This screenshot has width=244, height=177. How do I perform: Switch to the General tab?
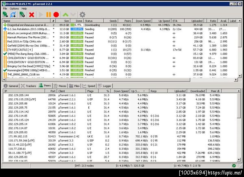click(11, 86)
